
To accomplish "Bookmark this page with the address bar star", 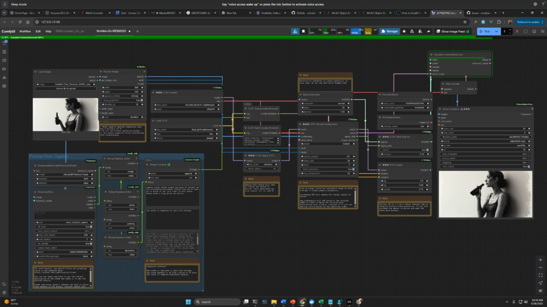I will [465, 22].
